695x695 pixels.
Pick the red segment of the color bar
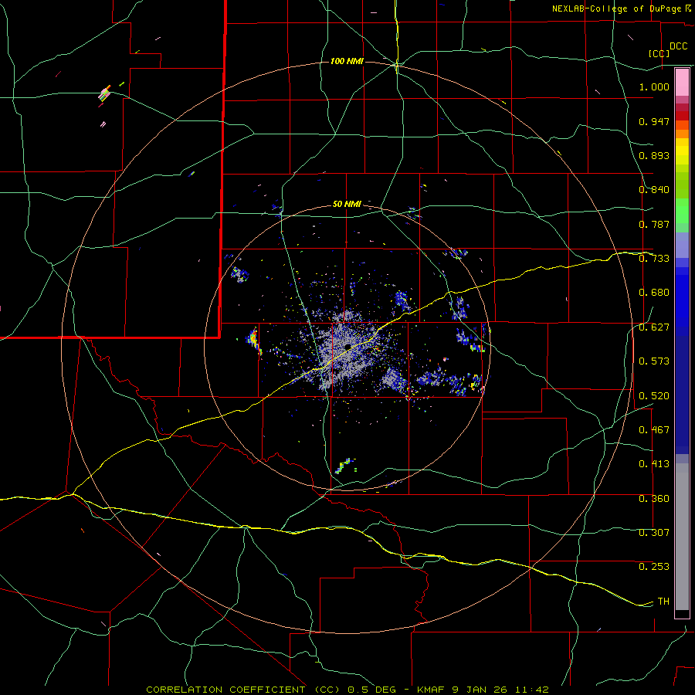[682, 116]
